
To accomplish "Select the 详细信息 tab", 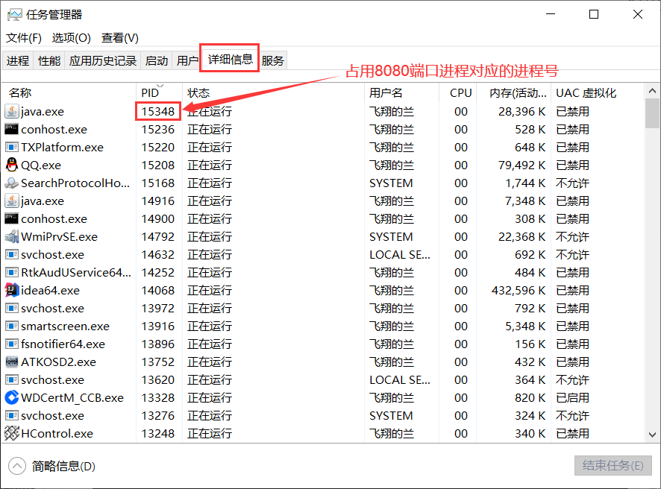I will point(231,59).
